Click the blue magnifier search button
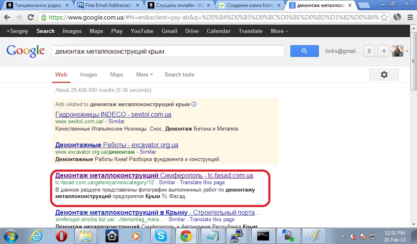The image size is (417, 244). pos(305,51)
